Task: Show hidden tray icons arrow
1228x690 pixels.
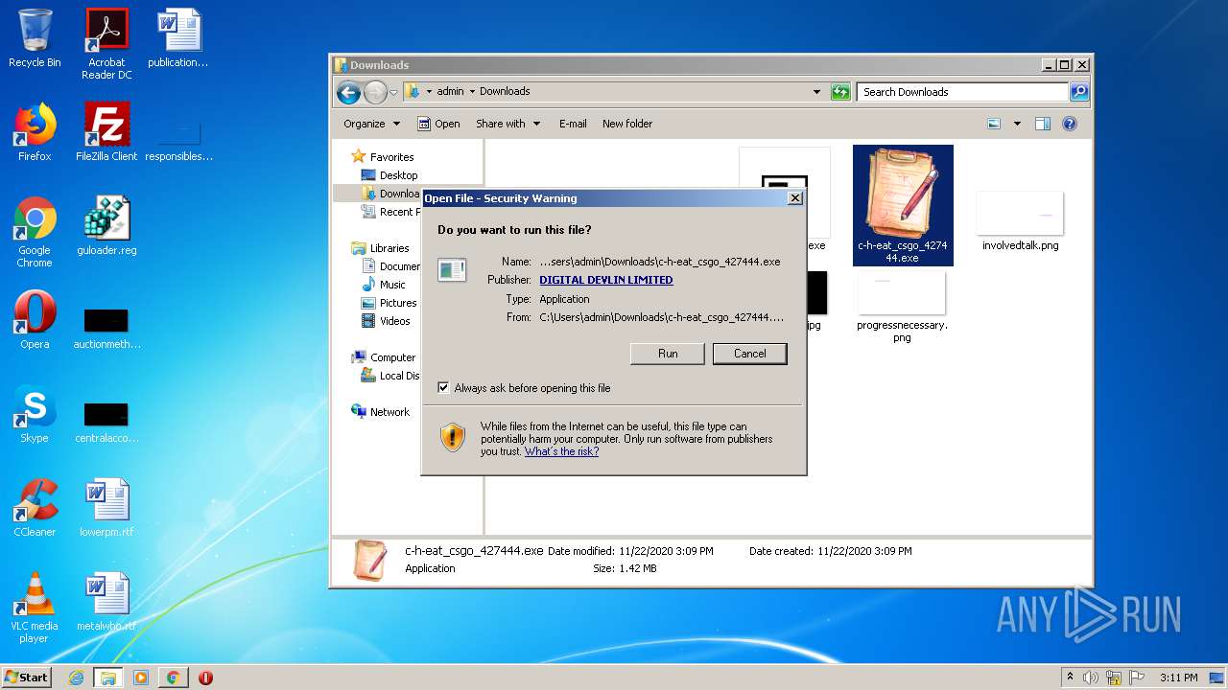Action: pyautogui.click(x=1070, y=678)
